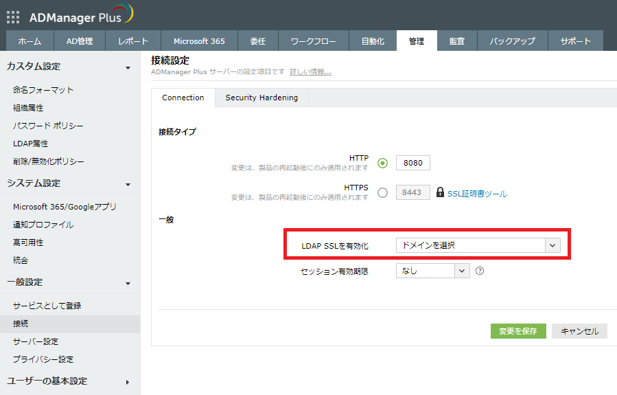Click the 詳しい情報 link
617x395 pixels.
pos(310,72)
